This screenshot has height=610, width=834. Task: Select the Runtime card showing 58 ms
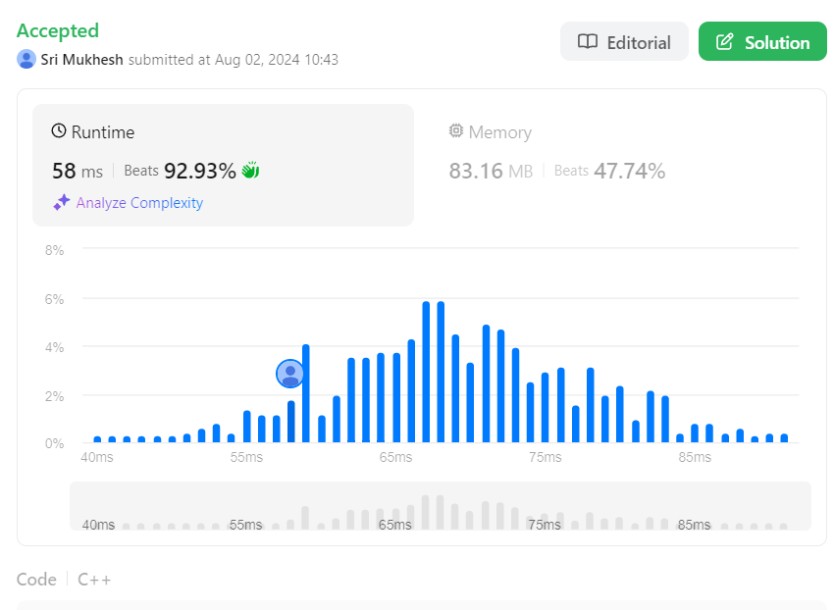tap(223, 164)
